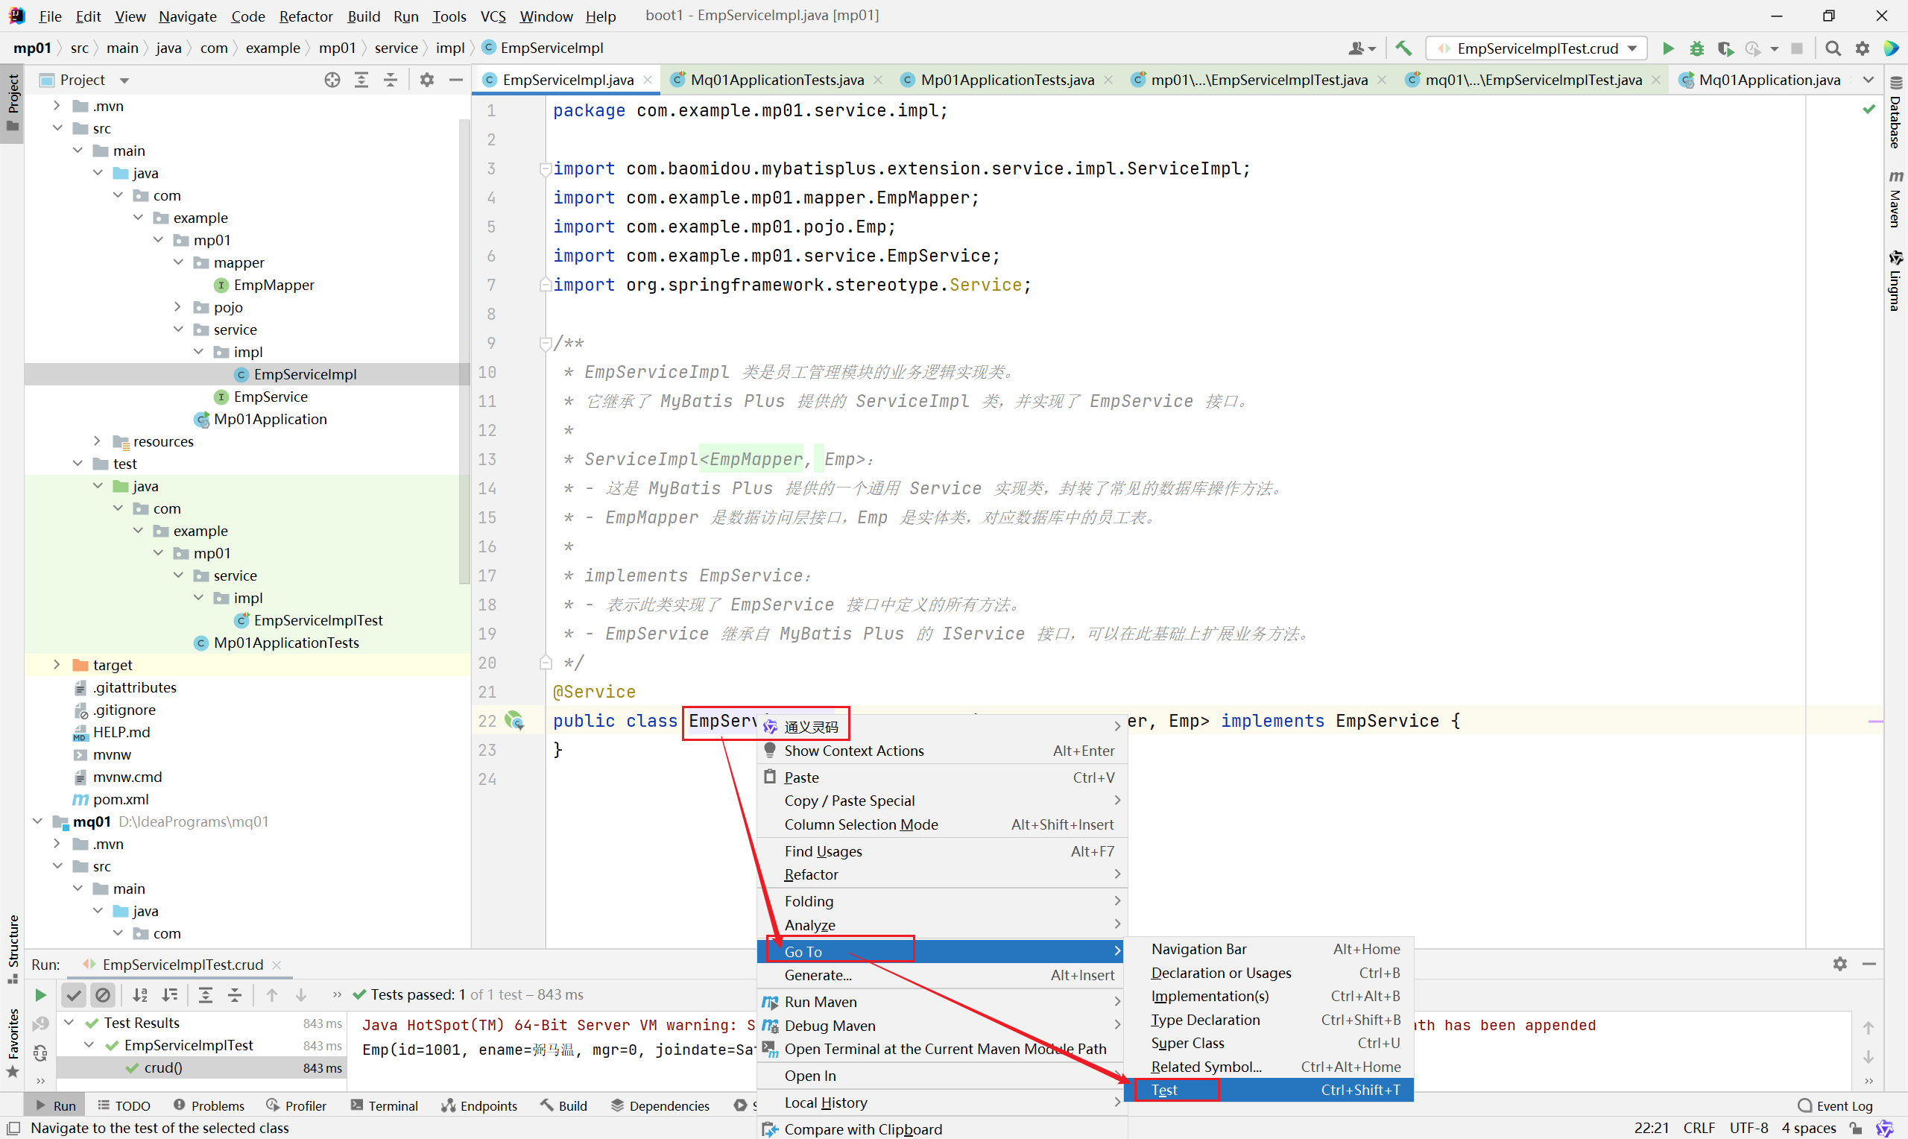Click the Debug bug icon in toolbar
This screenshot has width=1908, height=1139.
pos(1696,48)
